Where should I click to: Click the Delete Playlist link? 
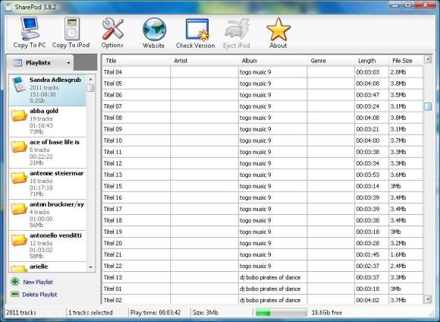[39, 295]
